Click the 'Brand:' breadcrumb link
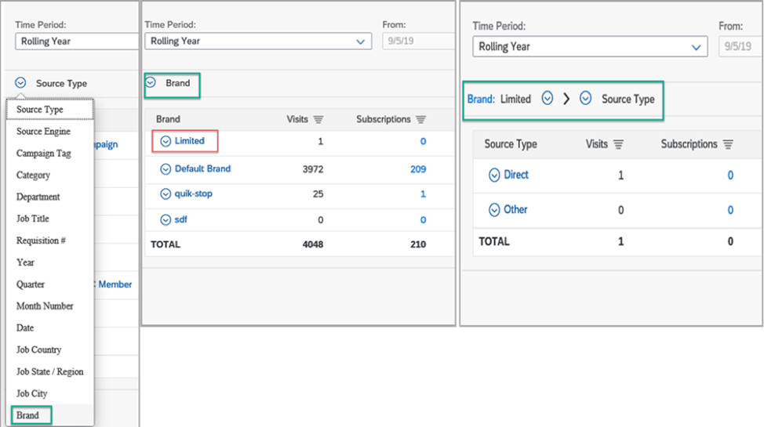Image resolution: width=764 pixels, height=427 pixels. point(481,100)
